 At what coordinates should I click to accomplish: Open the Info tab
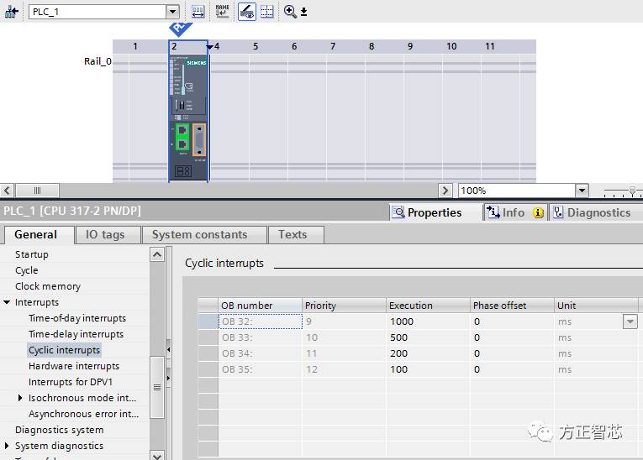514,212
